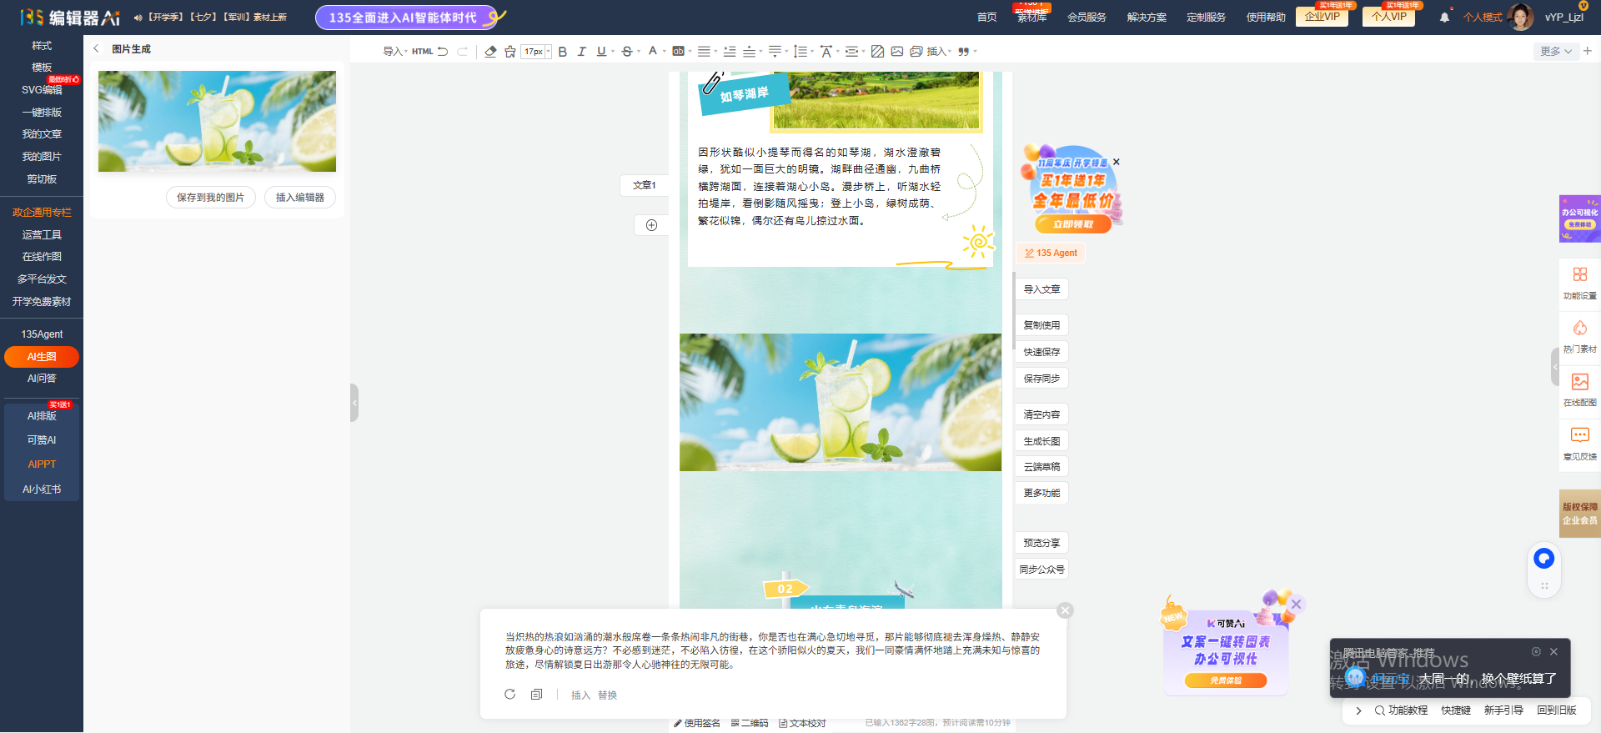Screen dimensions: 1601x733
Task: Click the format painter brush icon
Action: coord(510,52)
